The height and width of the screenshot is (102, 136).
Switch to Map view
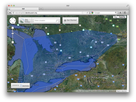(116, 17)
